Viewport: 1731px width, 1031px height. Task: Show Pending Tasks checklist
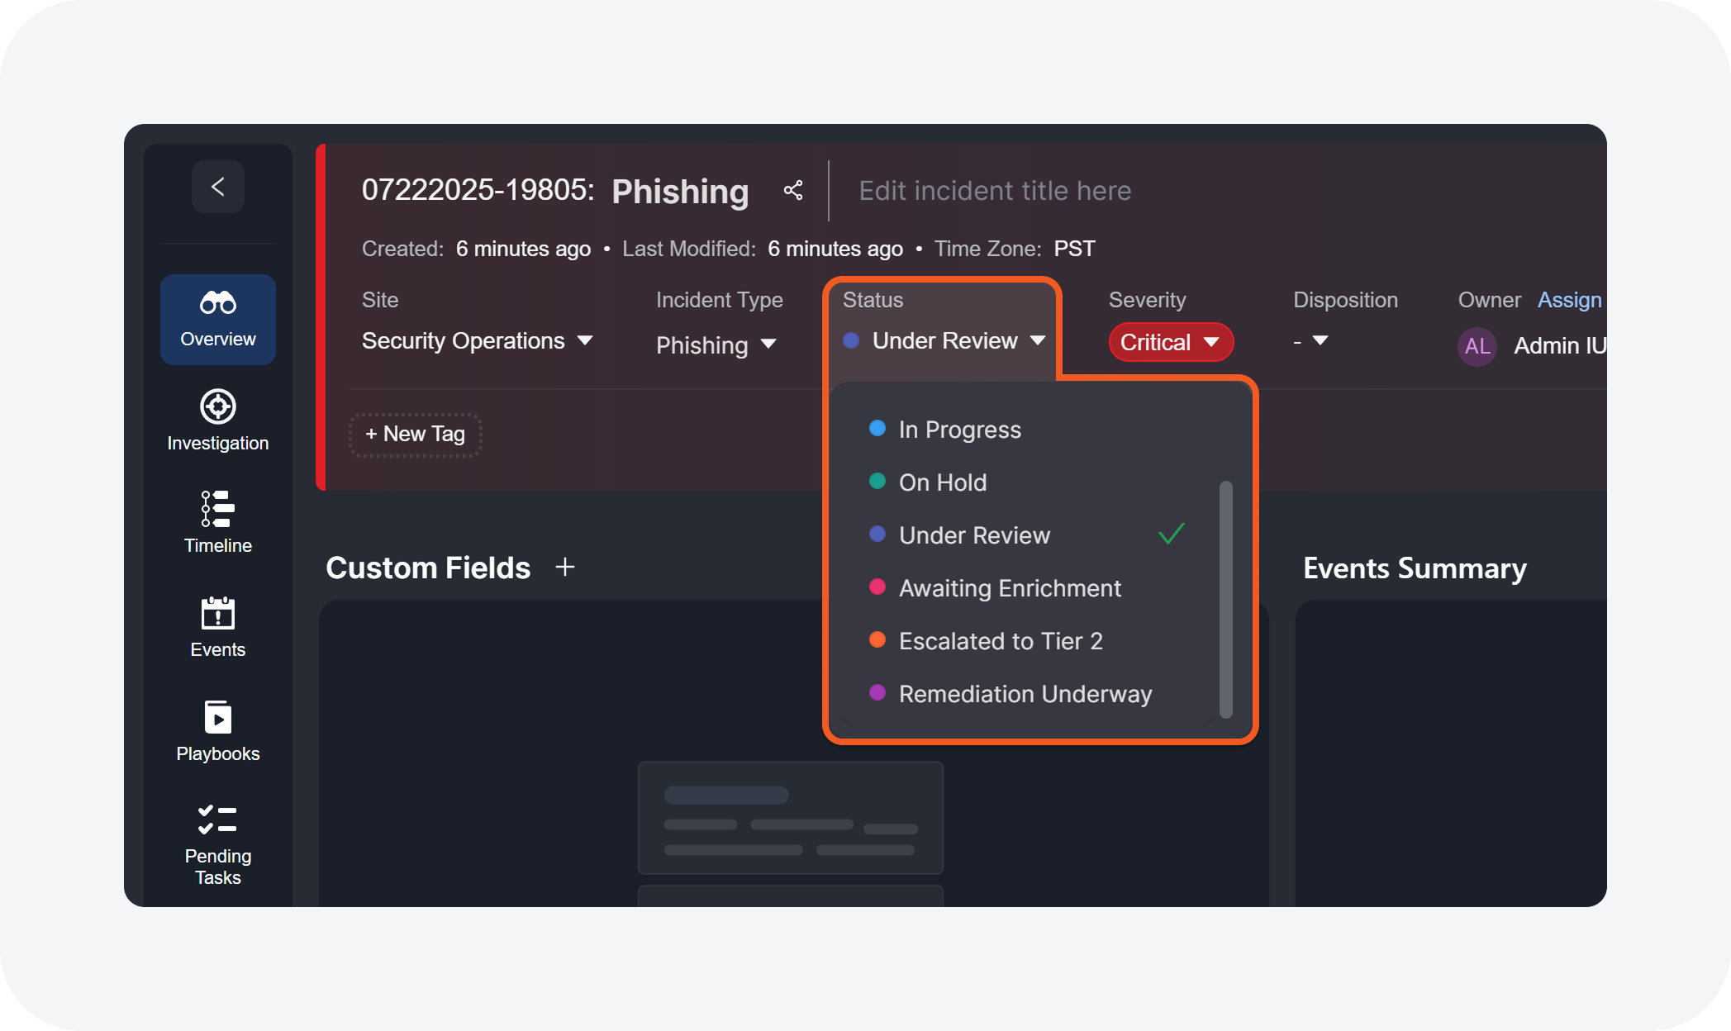pyautogui.click(x=218, y=843)
